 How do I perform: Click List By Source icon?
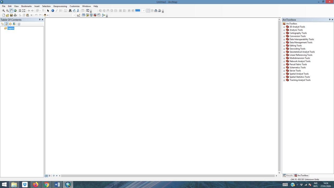click(7, 24)
